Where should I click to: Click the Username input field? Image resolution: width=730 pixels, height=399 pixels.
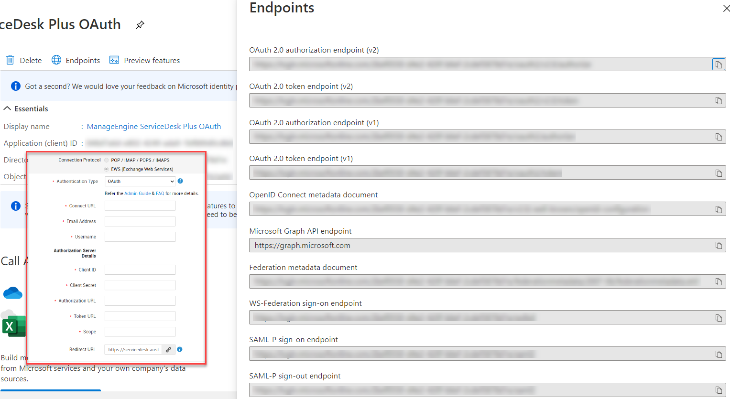point(140,237)
